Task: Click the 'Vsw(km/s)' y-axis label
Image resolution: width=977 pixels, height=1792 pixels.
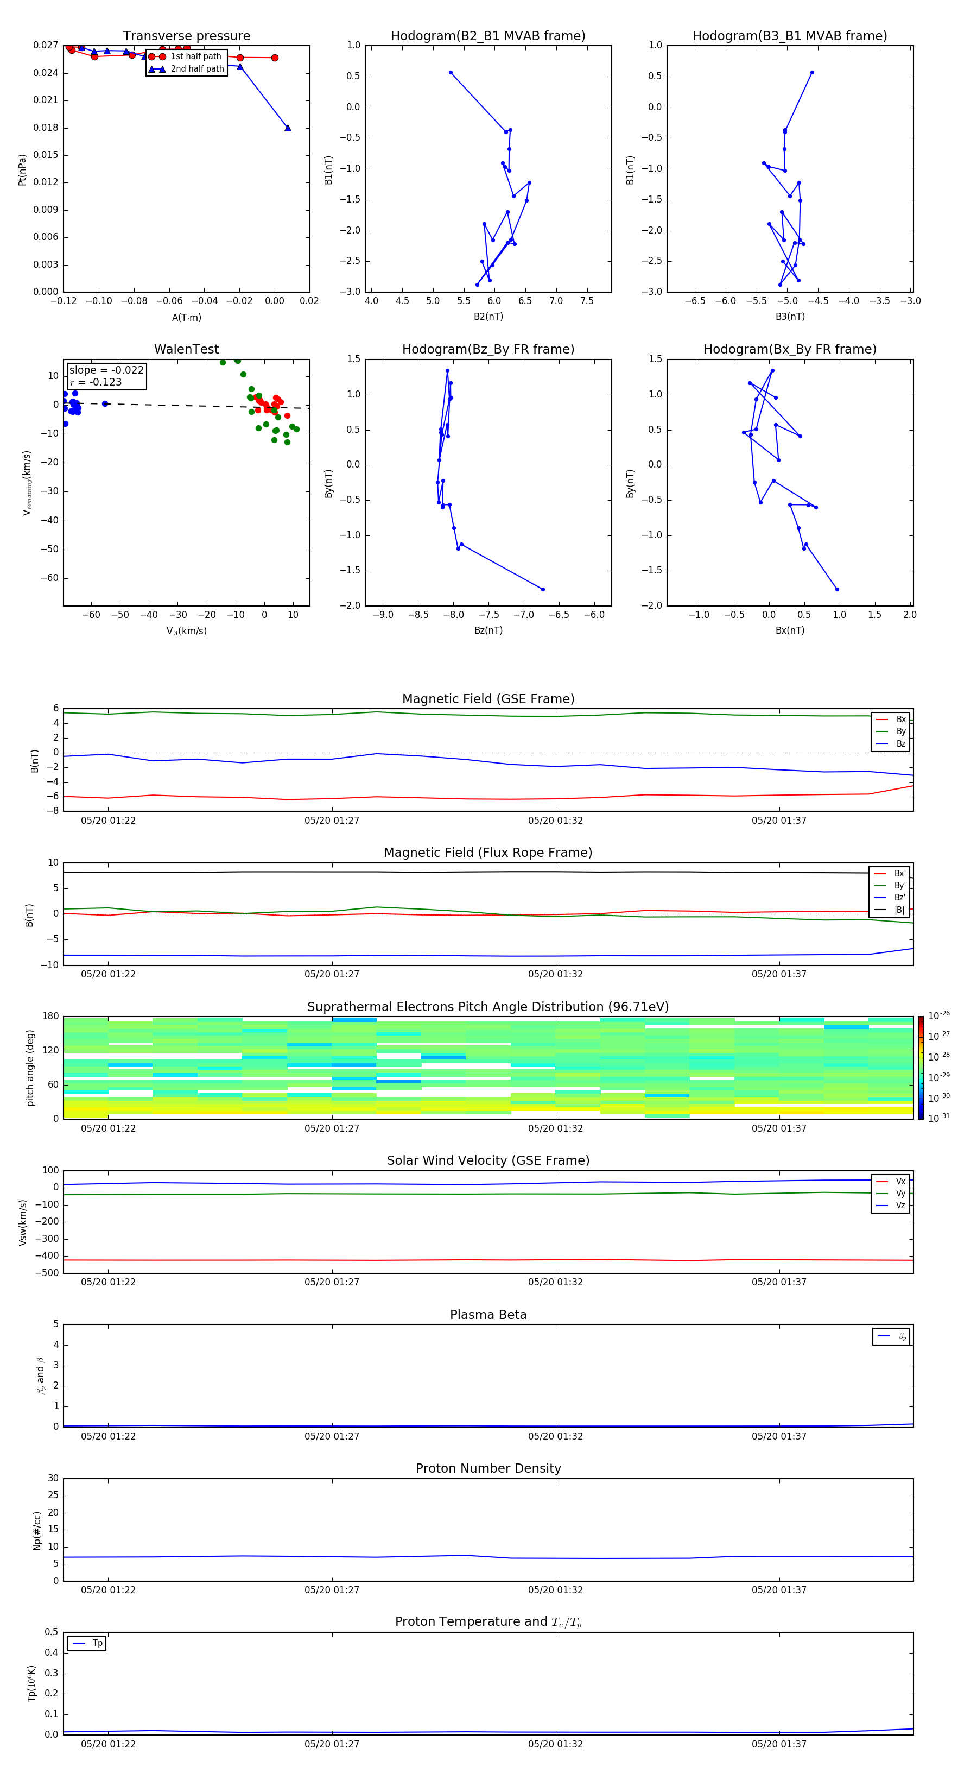Action: pos(22,1222)
